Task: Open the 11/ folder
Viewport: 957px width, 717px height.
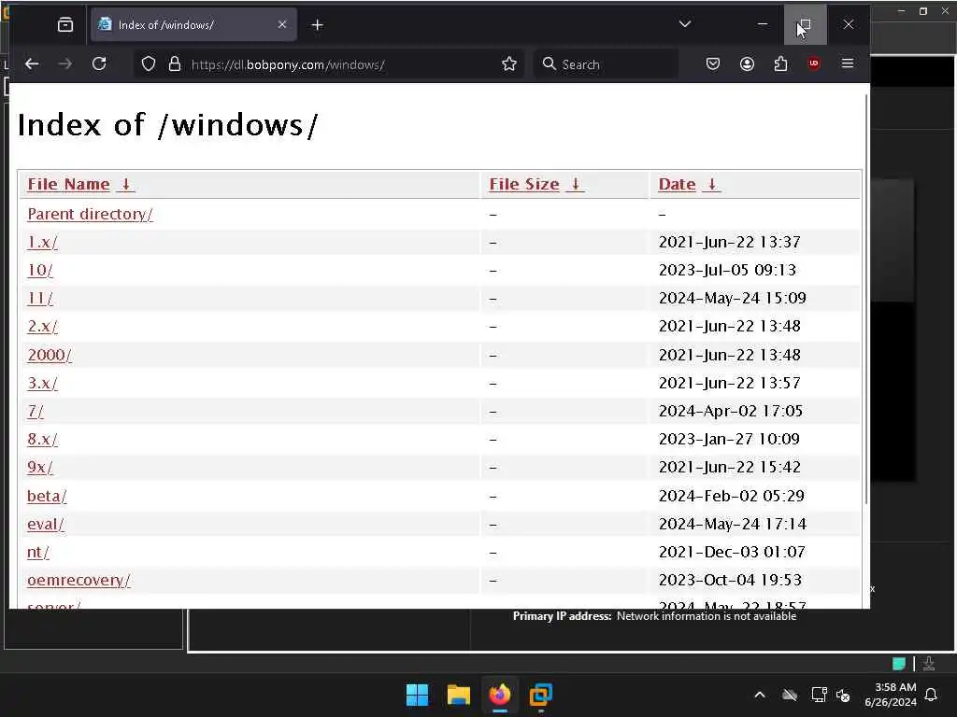Action: [x=39, y=298]
